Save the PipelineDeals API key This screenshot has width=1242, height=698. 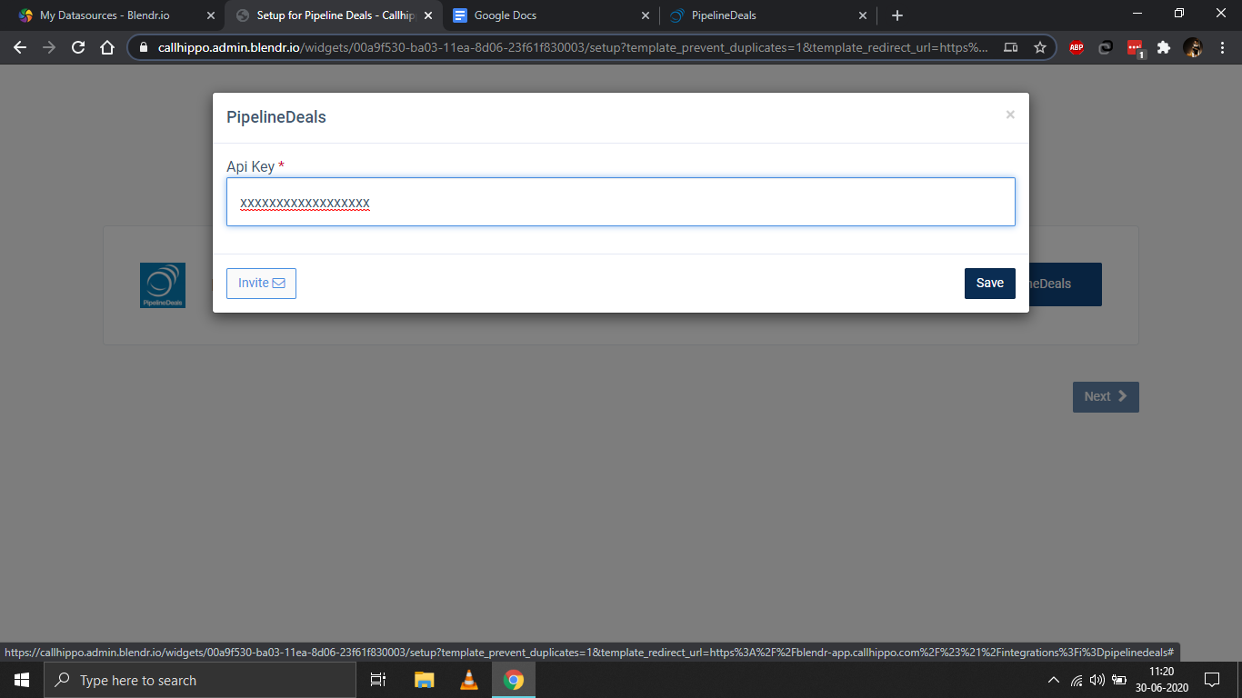(x=989, y=284)
